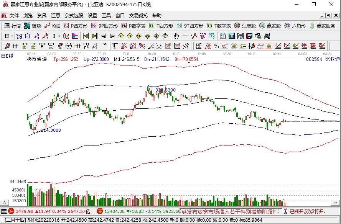
Task: Select the red pencil drawing tool
Action: point(7,46)
